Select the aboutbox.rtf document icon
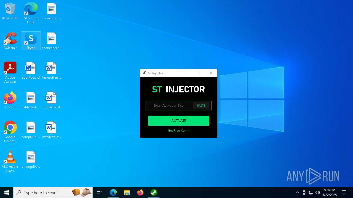 click(x=31, y=71)
